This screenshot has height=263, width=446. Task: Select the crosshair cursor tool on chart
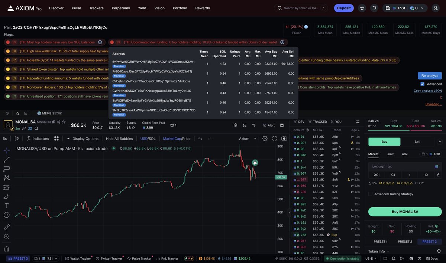pos(6,150)
